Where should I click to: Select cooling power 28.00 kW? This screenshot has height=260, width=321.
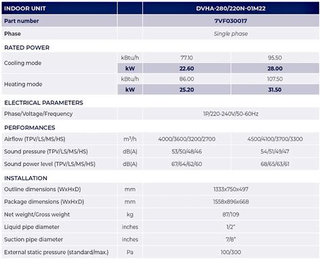coord(275,68)
